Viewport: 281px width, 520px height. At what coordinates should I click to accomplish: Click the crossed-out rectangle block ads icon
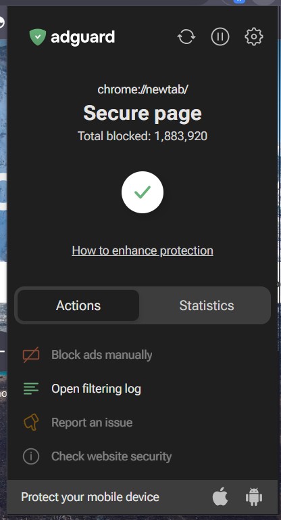tap(31, 355)
